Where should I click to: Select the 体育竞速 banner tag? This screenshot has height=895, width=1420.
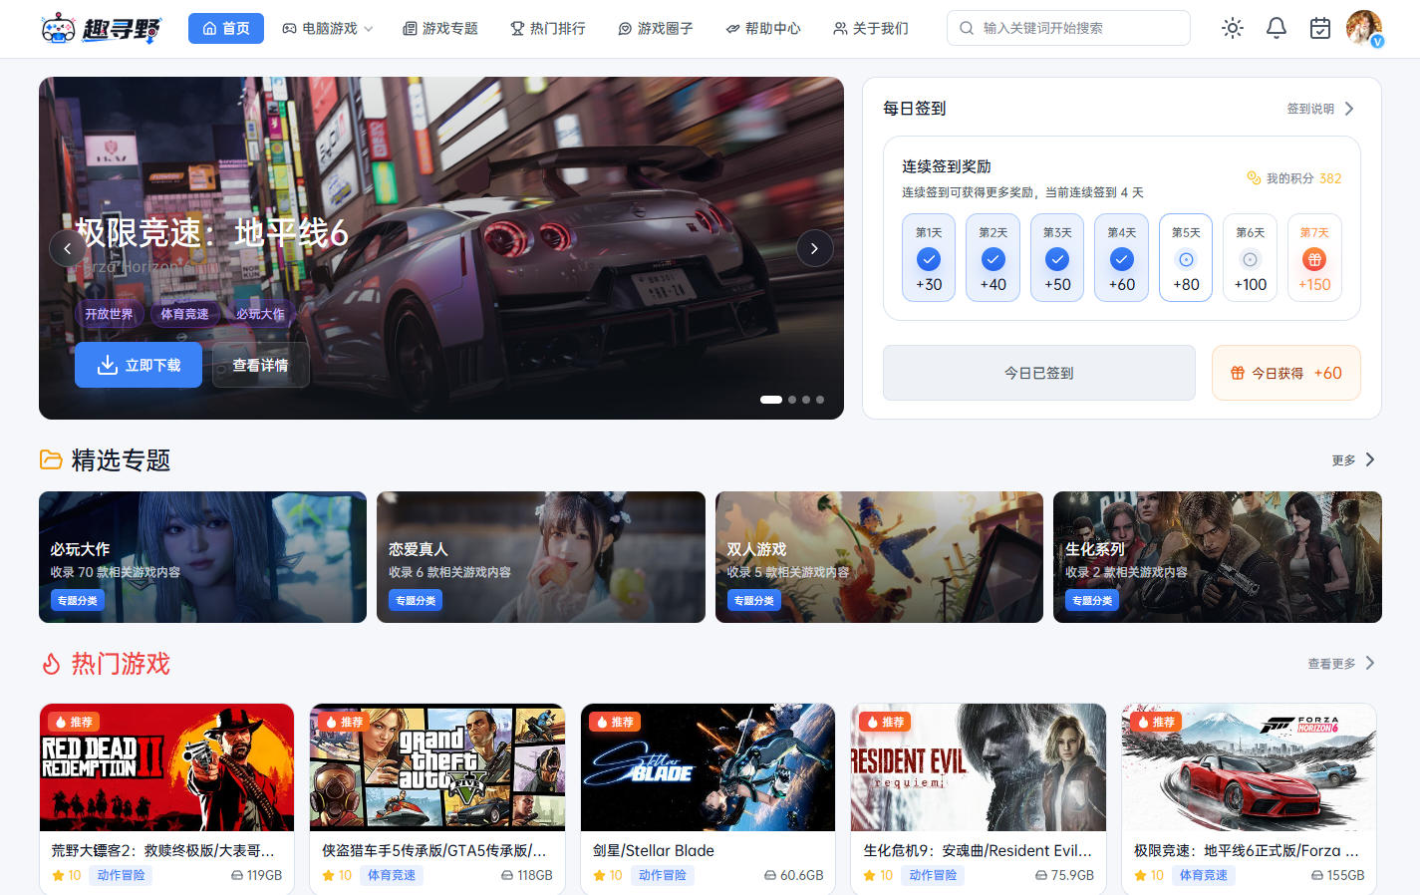click(x=185, y=314)
